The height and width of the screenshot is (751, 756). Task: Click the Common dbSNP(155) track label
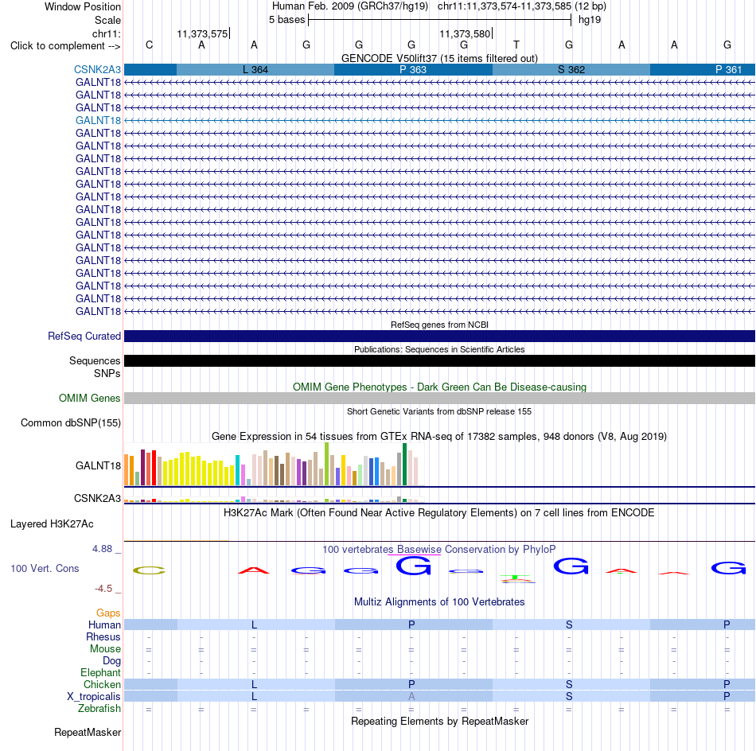click(70, 422)
